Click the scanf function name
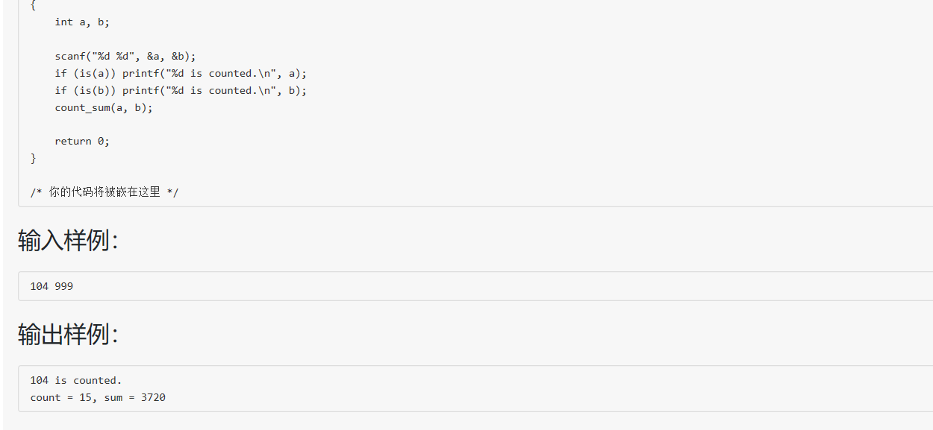 70,56
